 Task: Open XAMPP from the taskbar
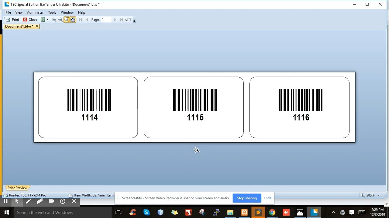coord(244,213)
